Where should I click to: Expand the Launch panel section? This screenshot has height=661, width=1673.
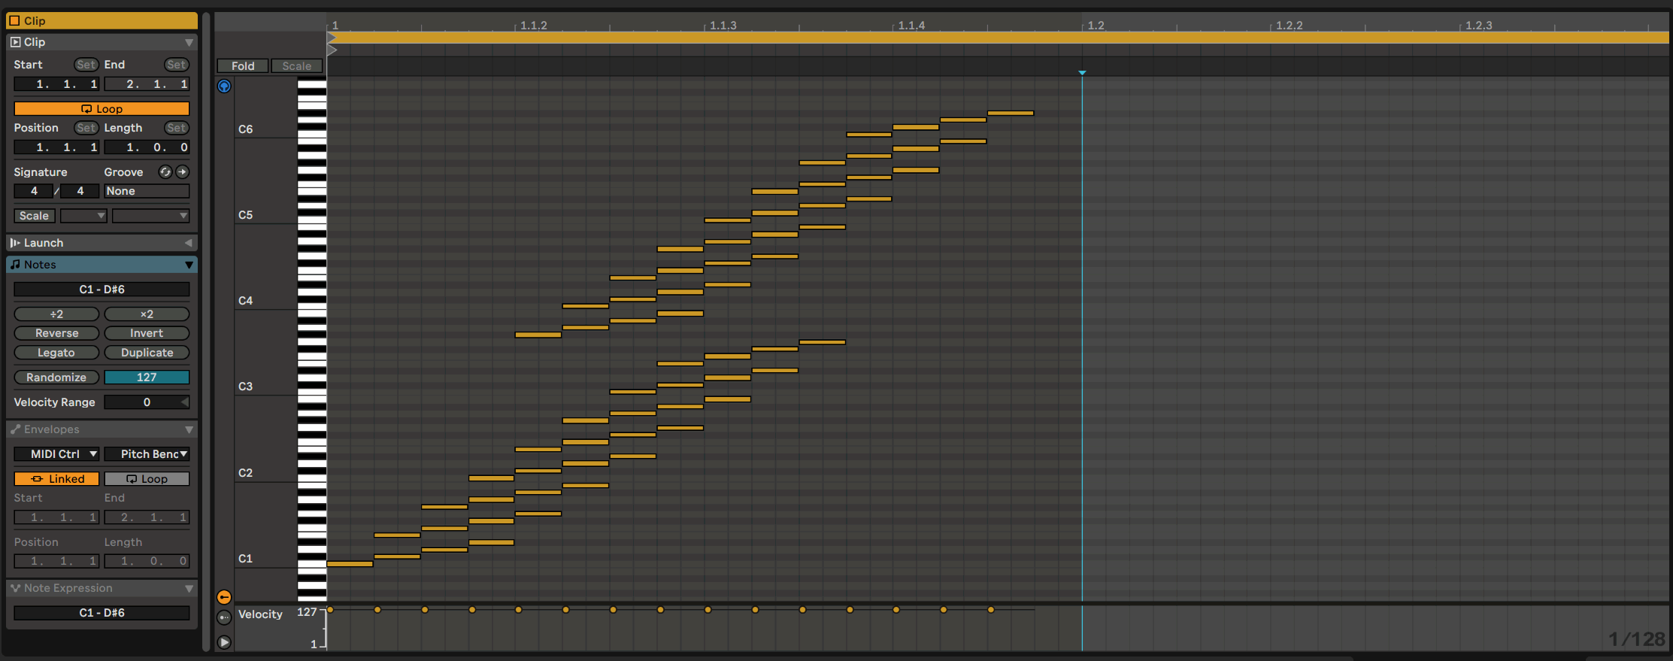click(188, 243)
